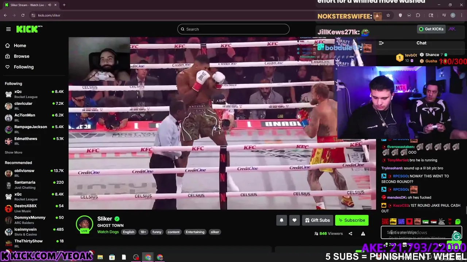This screenshot has height=262, width=467.
Task: Open Following in sidebar
Action: 24,67
